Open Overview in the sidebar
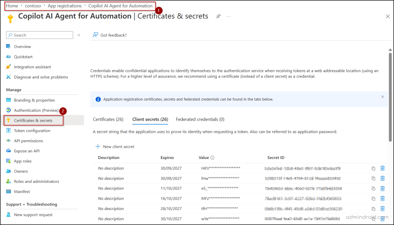Screen dimensions: 394x225 click(22, 47)
